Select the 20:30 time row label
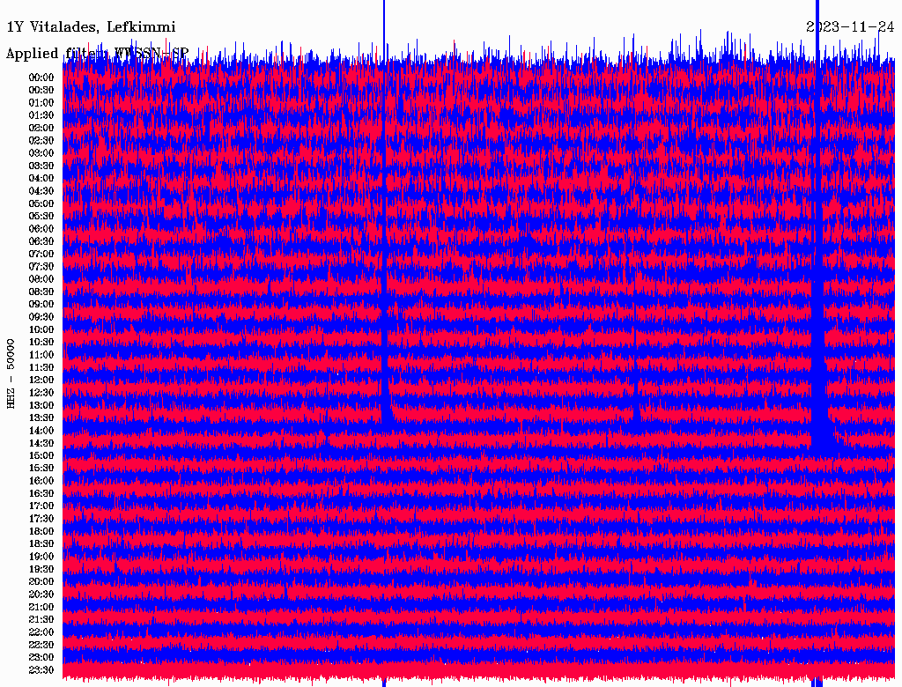This screenshot has width=902, height=687. click(x=41, y=595)
